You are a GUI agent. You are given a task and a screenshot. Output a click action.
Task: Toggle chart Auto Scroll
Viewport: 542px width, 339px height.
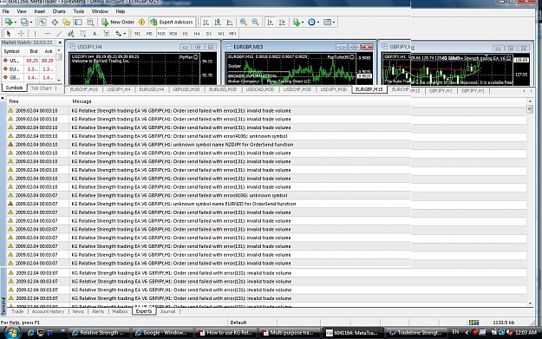[271, 23]
